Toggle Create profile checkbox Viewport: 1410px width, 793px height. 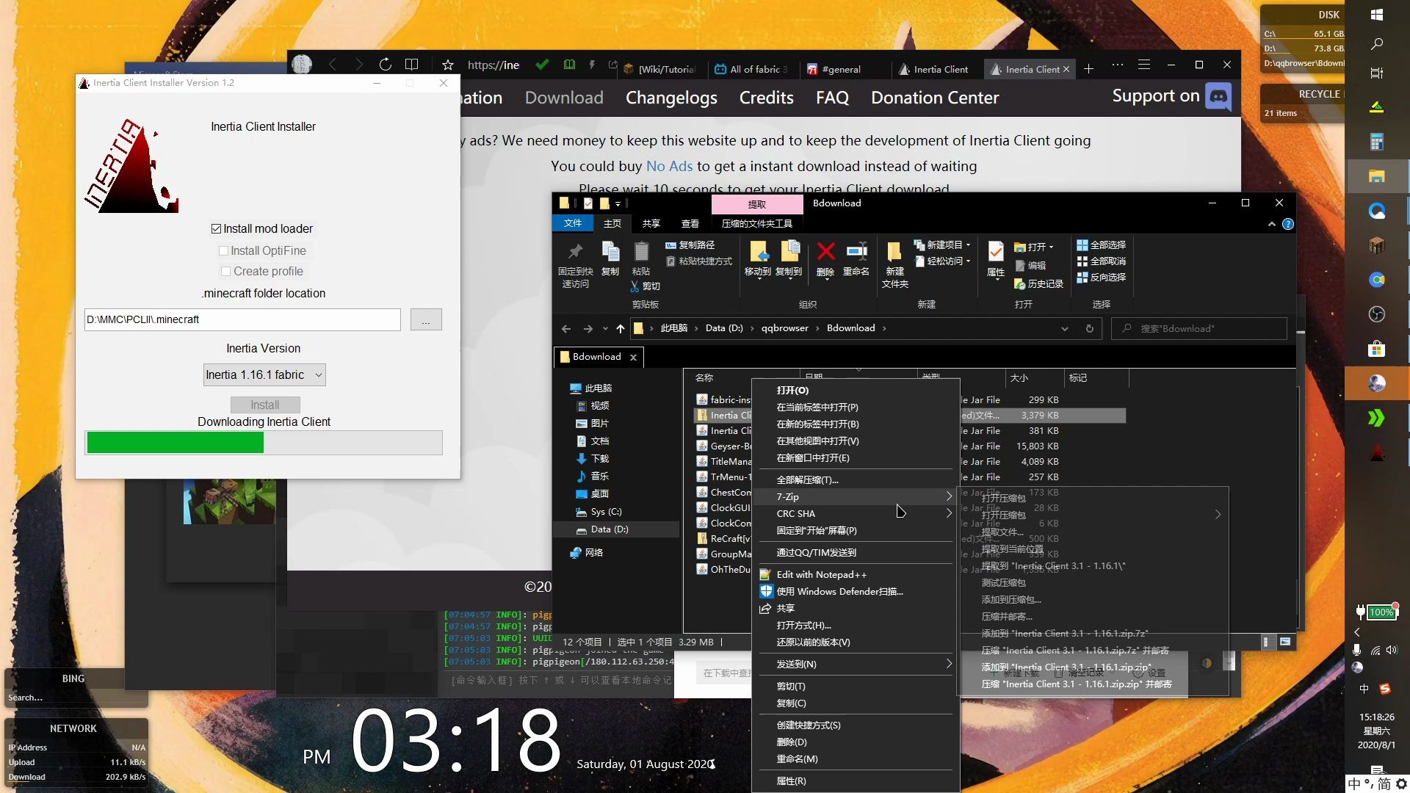pos(225,271)
